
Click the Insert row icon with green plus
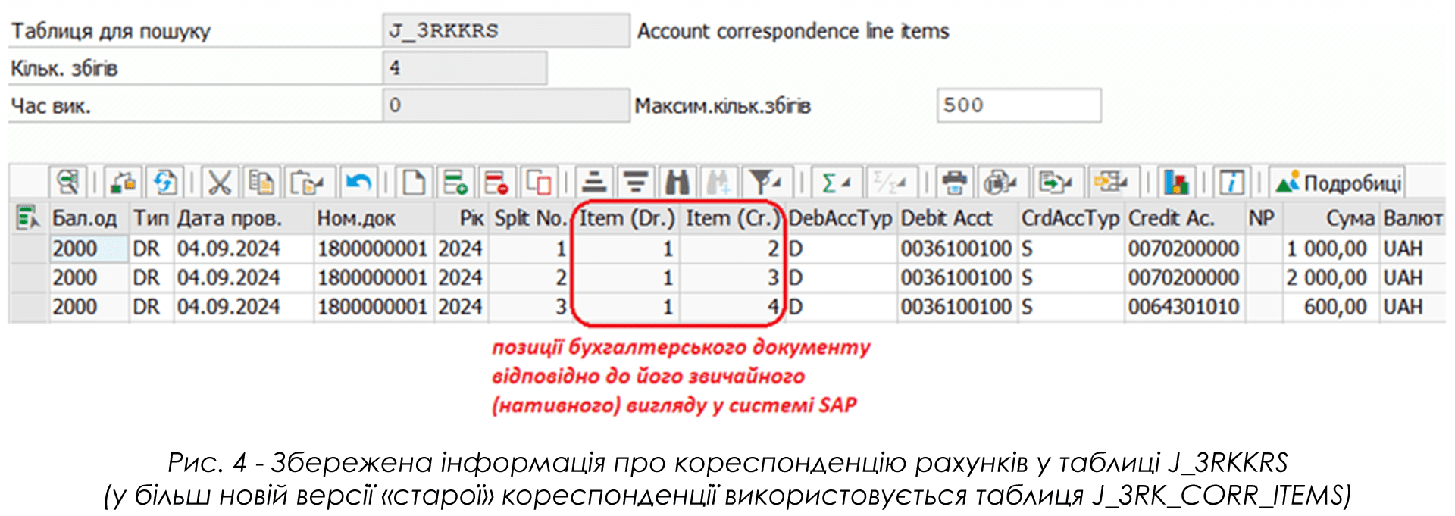(455, 183)
